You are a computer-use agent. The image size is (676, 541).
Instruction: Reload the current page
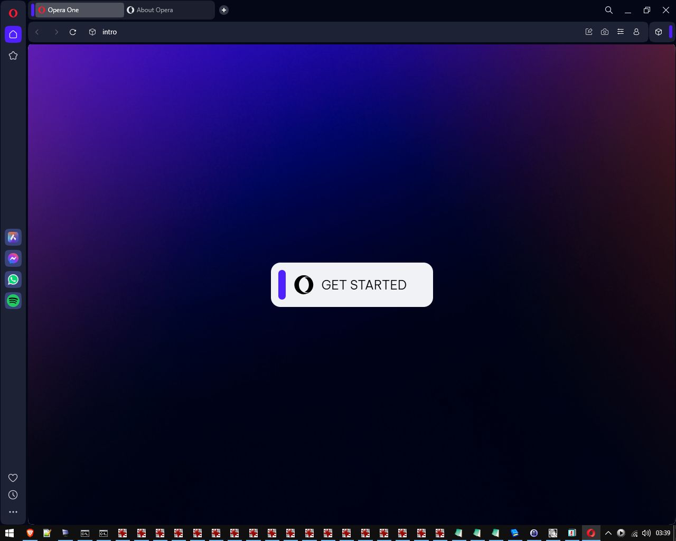coord(73,32)
